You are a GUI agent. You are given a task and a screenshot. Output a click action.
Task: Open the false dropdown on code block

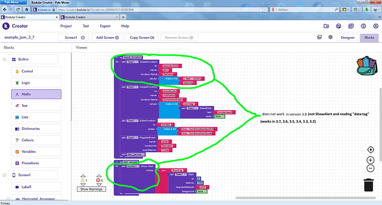click(x=219, y=116)
